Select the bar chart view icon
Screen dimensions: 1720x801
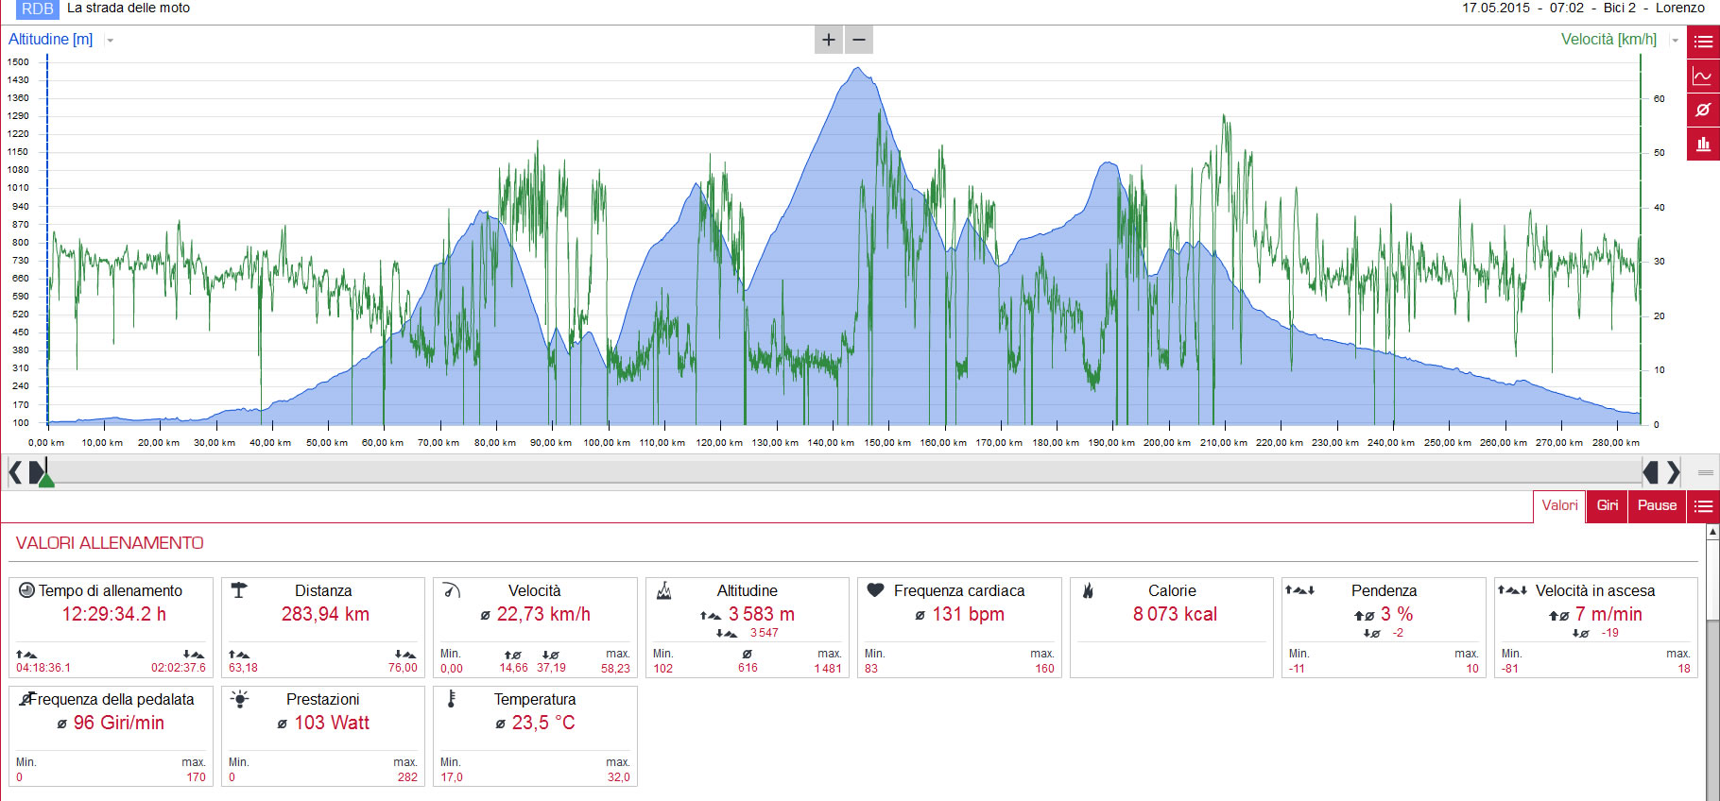1703,144
